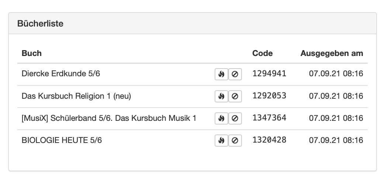Click ban icon for Diercke Erdkunde 5/6
The image size is (388, 182).
tap(235, 74)
